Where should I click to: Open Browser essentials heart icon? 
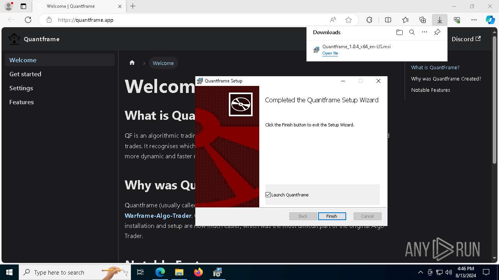pos(457,20)
